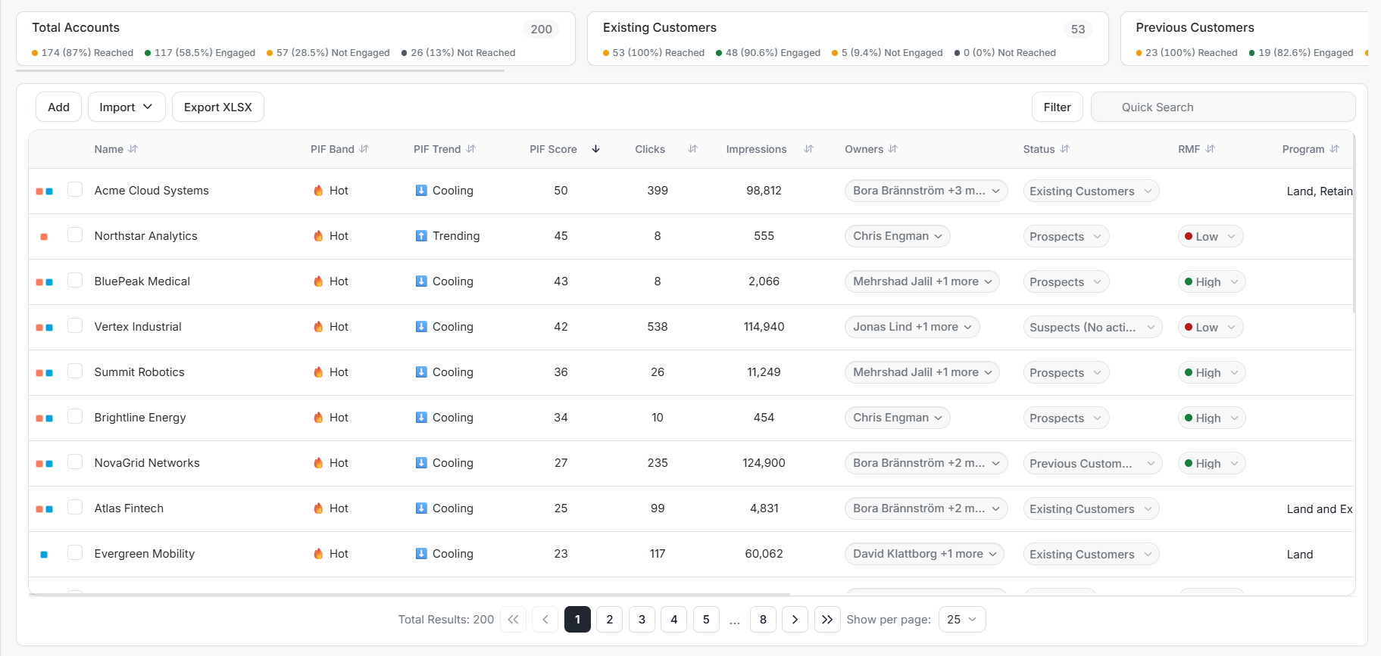Click Hot flame icon for Acme Cloud Systems

coord(318,191)
